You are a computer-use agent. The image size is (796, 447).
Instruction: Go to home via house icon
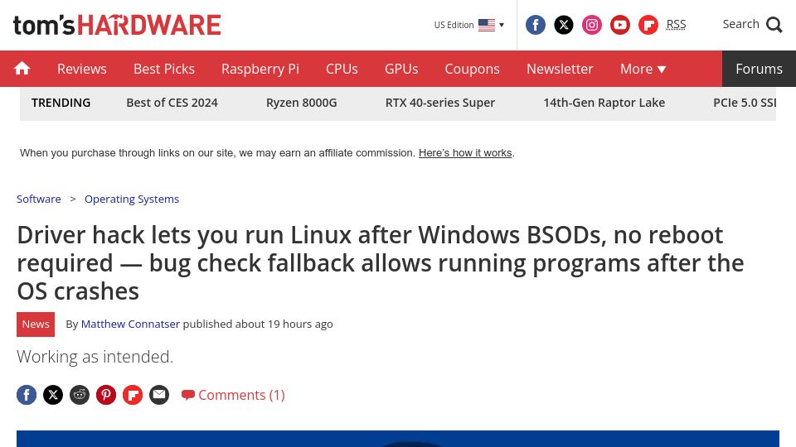22,69
